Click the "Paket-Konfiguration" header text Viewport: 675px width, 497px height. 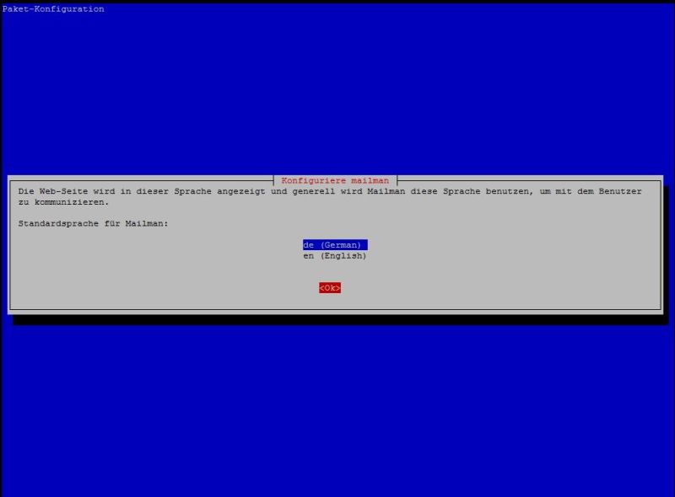tap(53, 9)
